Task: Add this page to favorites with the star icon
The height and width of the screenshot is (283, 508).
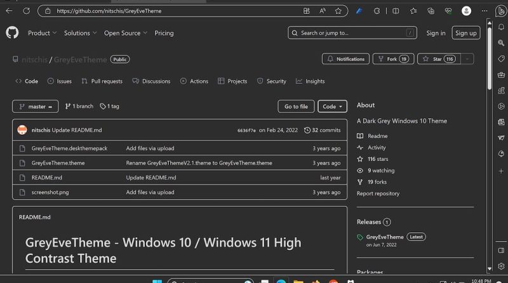Action: pyautogui.click(x=338, y=11)
